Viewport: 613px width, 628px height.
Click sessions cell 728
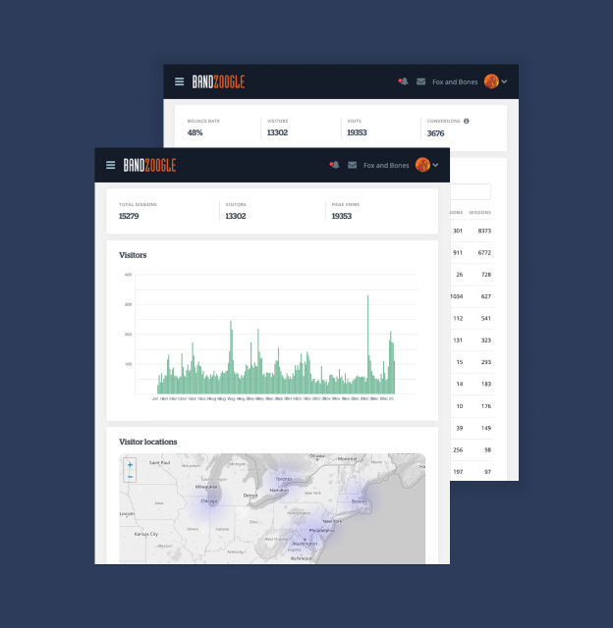(x=486, y=275)
